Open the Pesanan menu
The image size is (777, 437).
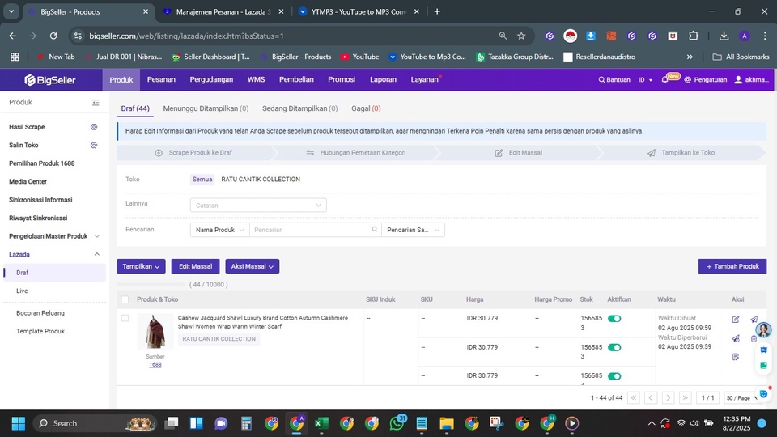(x=161, y=79)
